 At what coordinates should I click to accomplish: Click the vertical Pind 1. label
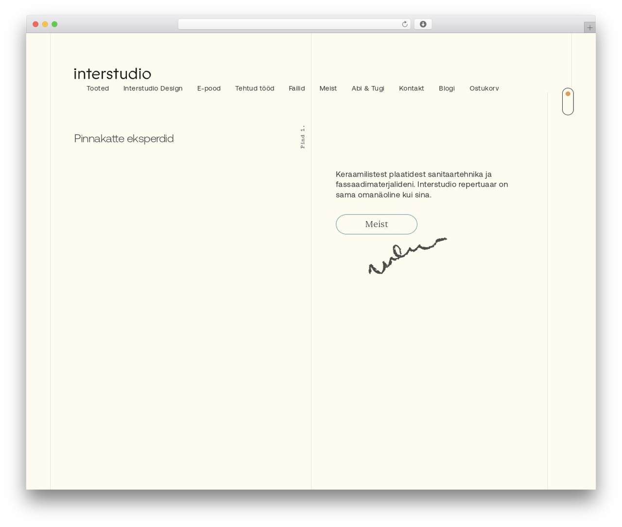tap(303, 137)
